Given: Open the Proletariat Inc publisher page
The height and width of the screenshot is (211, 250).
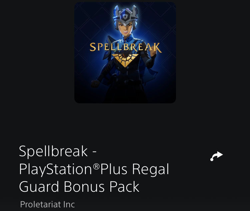Looking at the screenshot, I should [x=47, y=204].
